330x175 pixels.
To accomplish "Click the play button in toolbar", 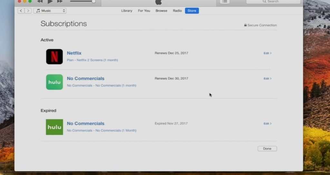I will [x=50, y=2].
